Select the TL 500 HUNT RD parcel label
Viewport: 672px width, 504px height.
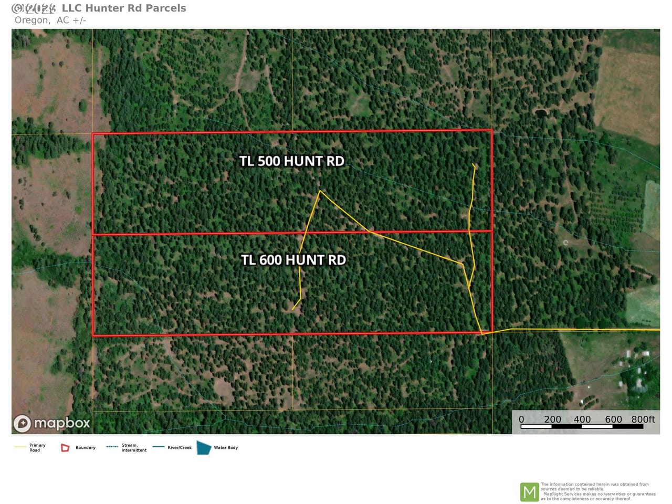pyautogui.click(x=292, y=161)
